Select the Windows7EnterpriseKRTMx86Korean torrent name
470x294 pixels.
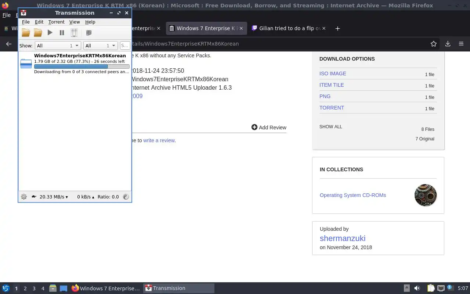(x=80, y=55)
